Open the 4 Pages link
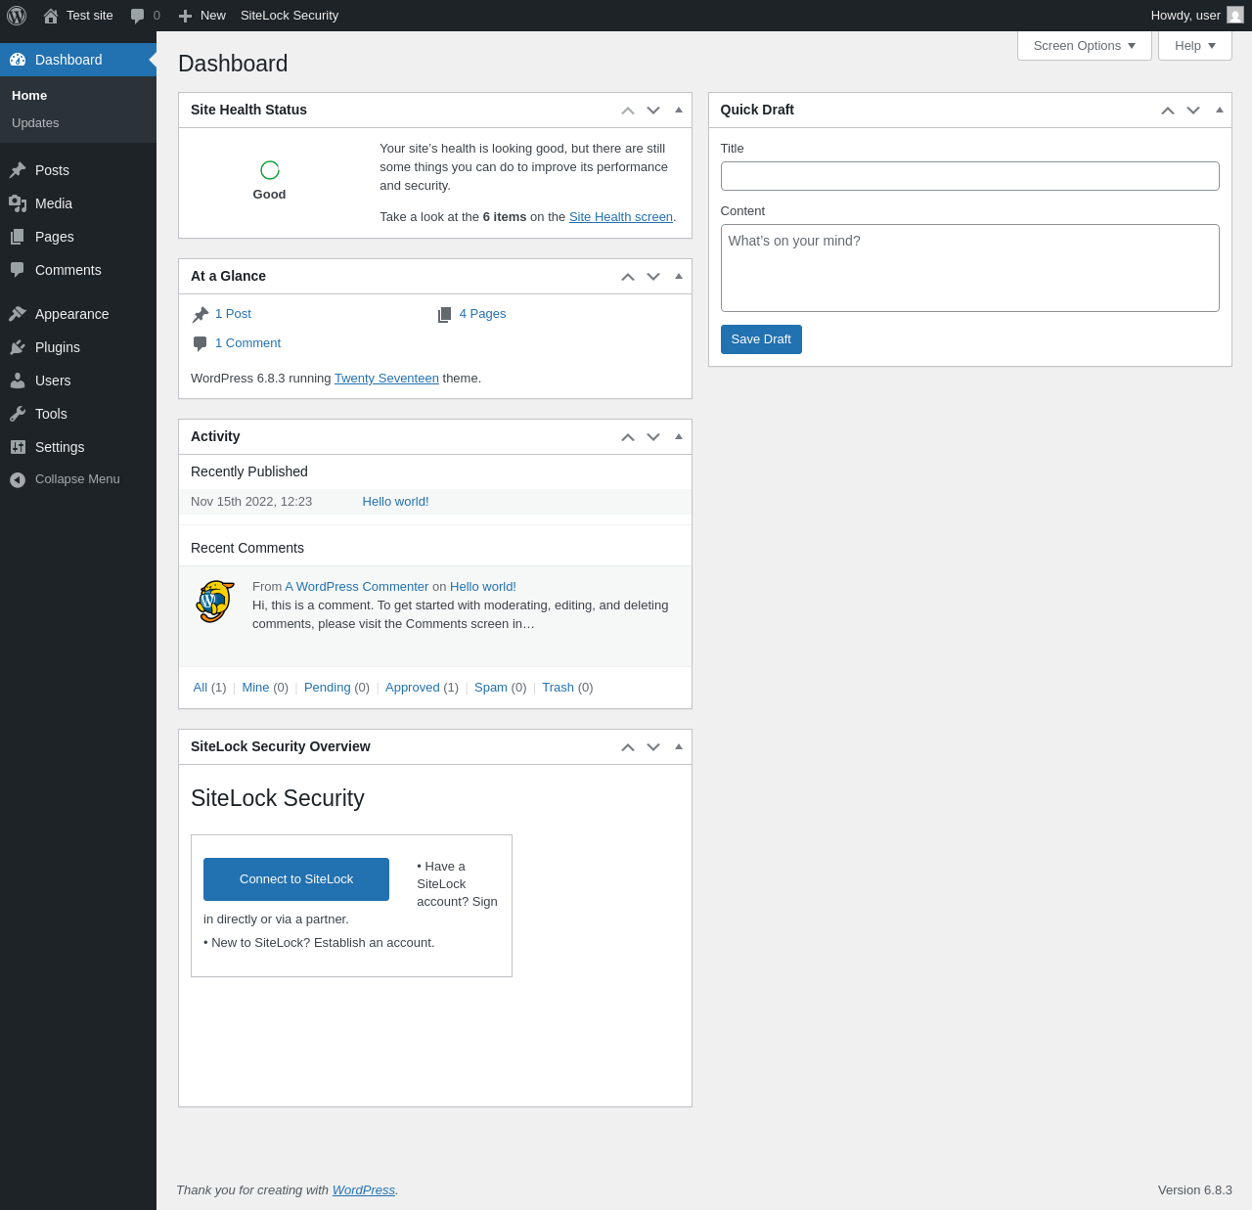 482,314
